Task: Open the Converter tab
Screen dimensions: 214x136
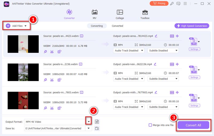Action: click(x=69, y=14)
